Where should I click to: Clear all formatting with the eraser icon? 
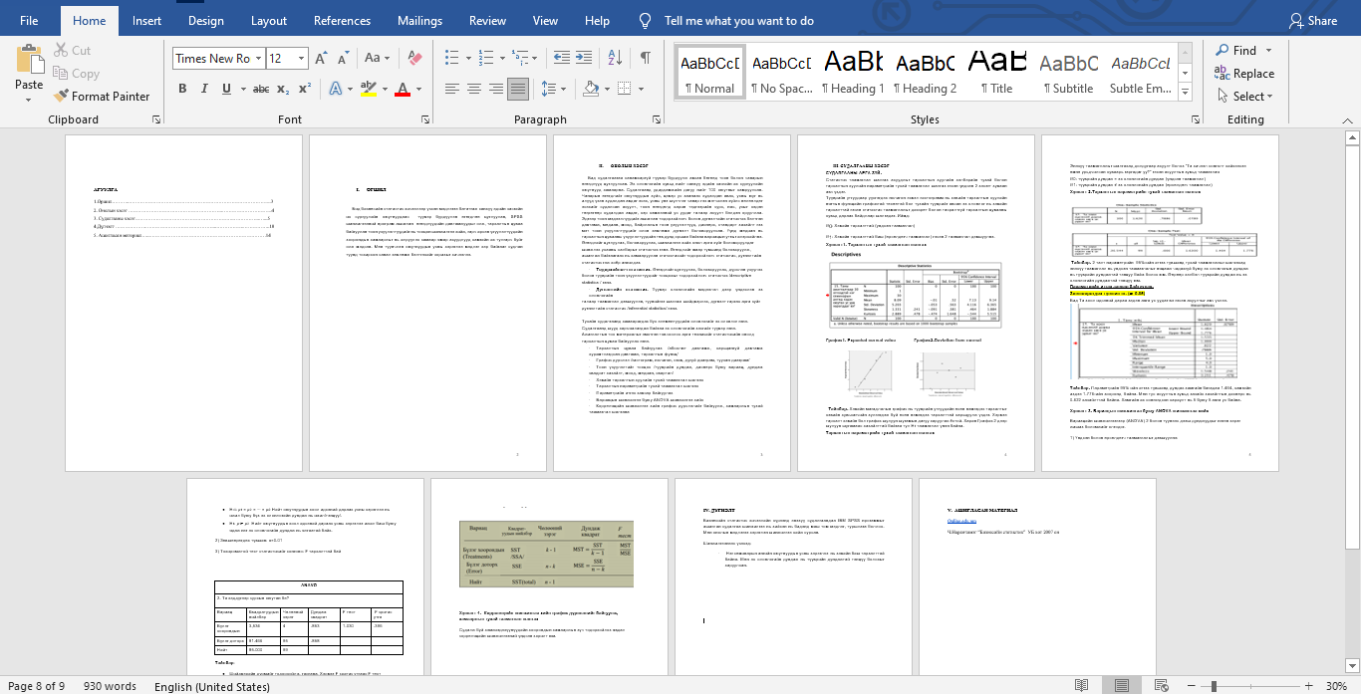click(416, 59)
